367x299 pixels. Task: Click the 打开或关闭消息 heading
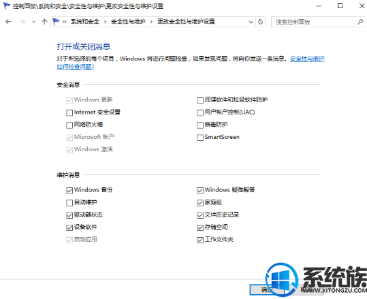point(84,46)
